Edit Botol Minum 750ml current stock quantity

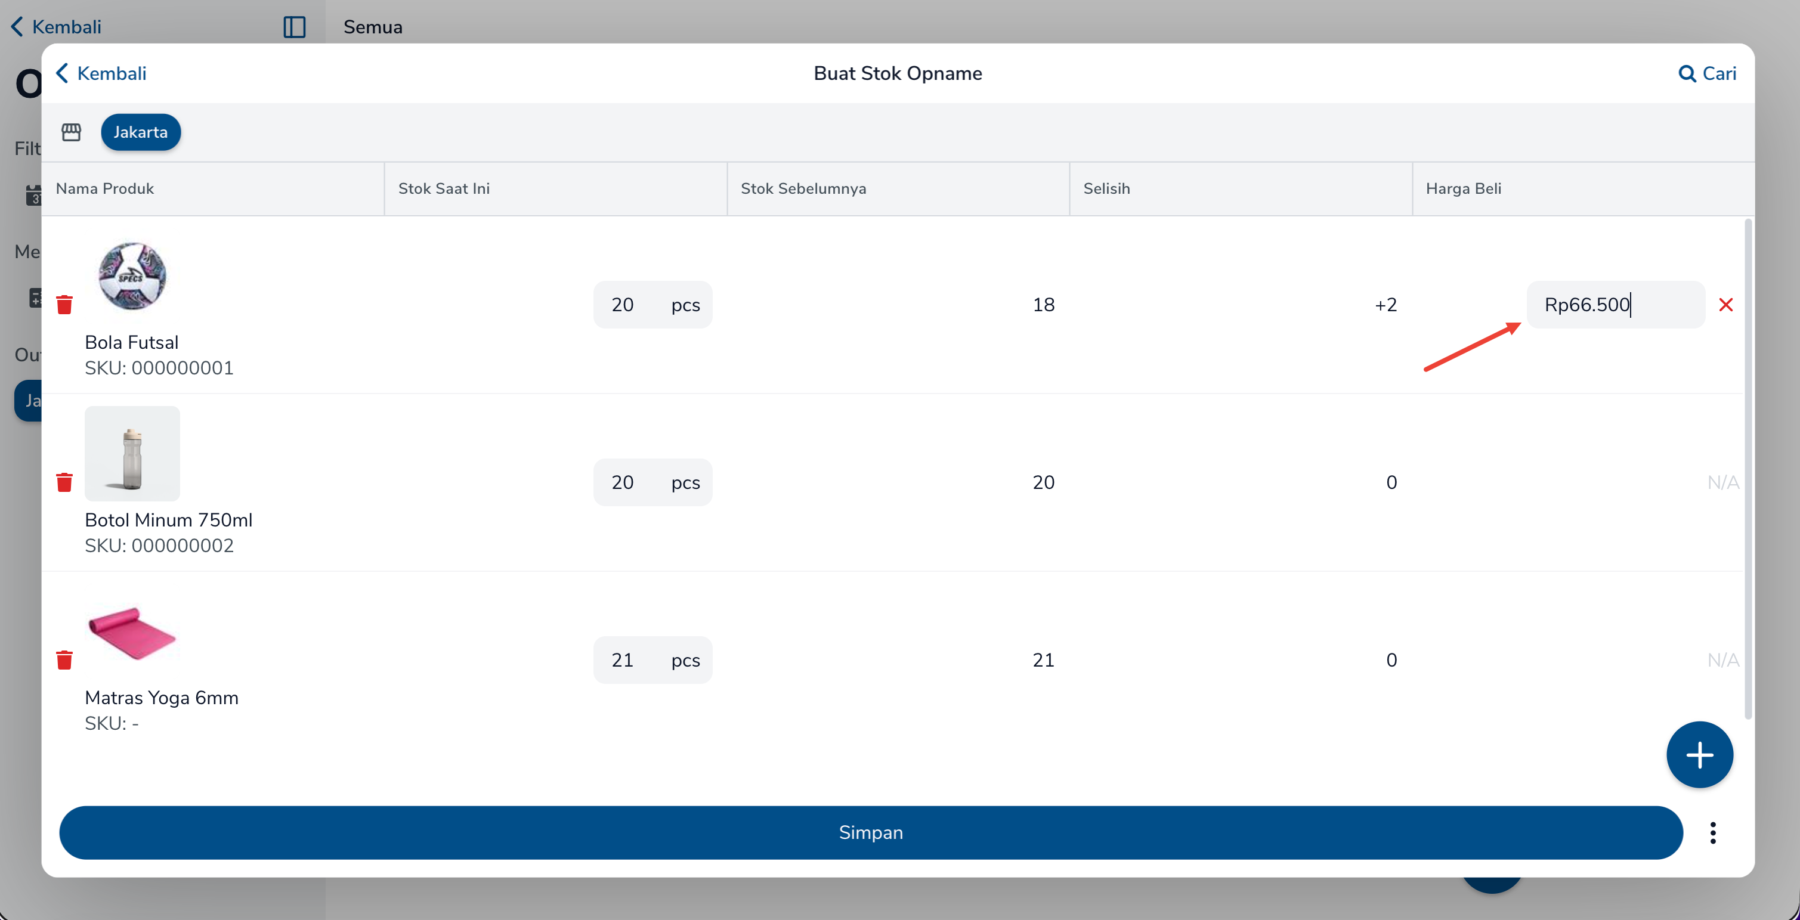pos(652,482)
